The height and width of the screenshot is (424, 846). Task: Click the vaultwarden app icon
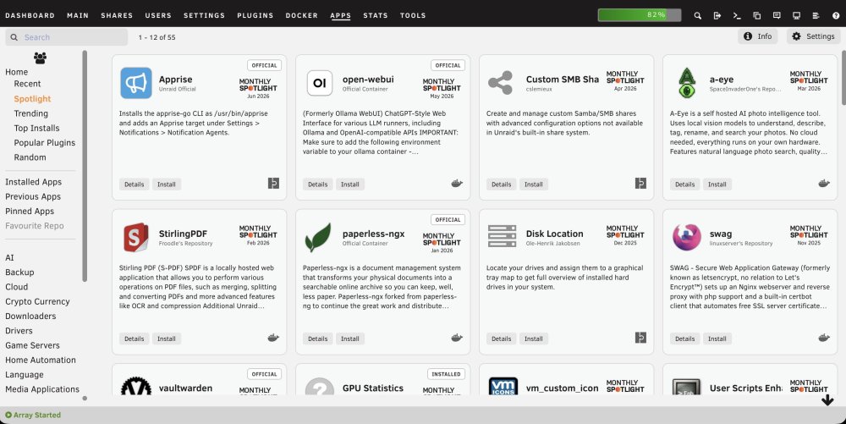(136, 387)
